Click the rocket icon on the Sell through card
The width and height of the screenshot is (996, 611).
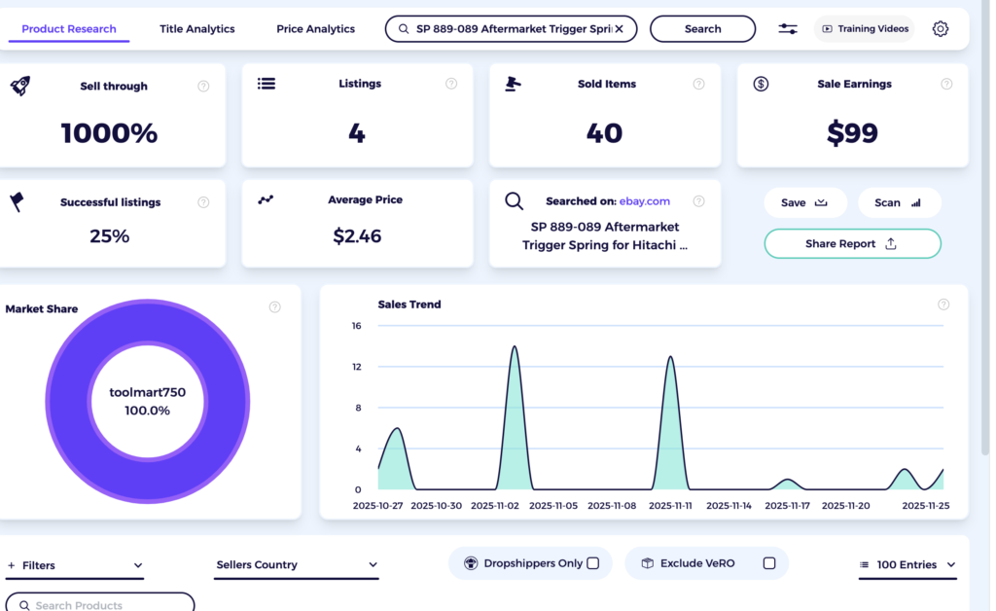click(x=18, y=85)
